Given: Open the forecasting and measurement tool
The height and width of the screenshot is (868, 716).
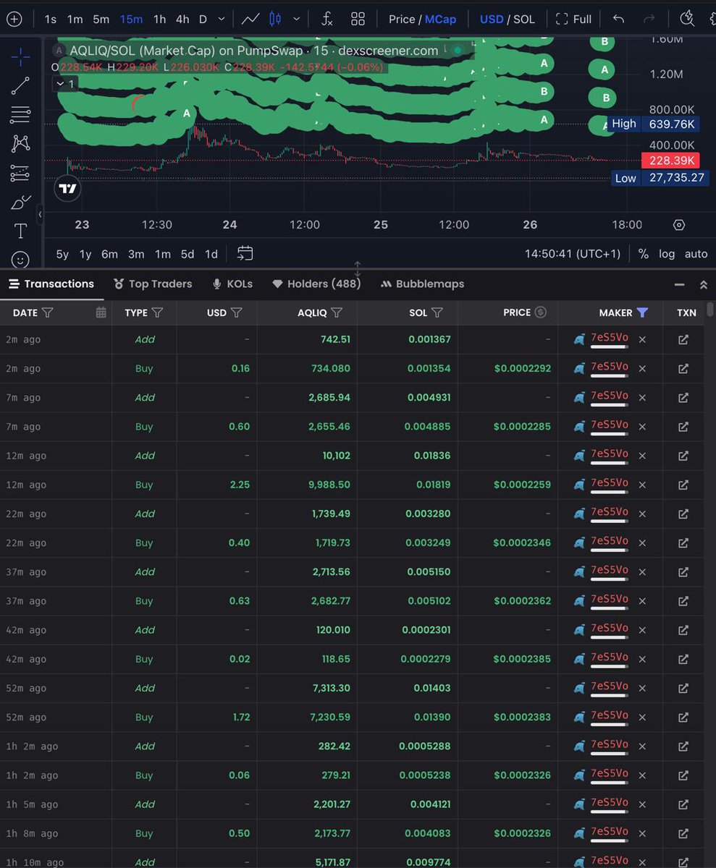Looking at the screenshot, I should coord(21,173).
